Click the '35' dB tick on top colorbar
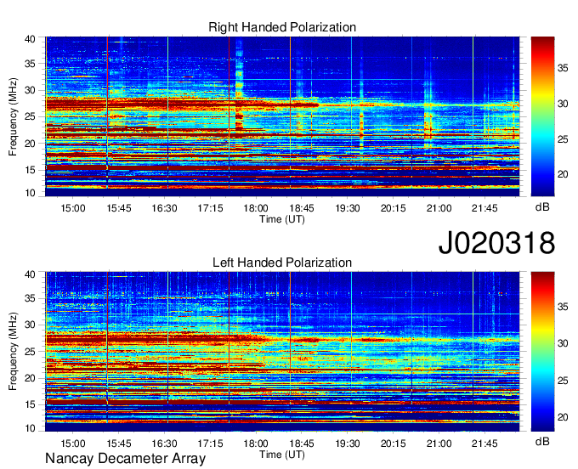Viewport: 578px width, 469px height. [x=563, y=68]
